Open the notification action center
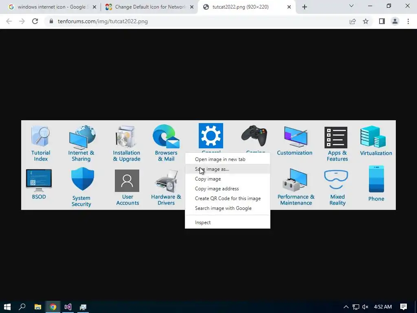Viewport: 417px width, 313px height. coord(404,307)
